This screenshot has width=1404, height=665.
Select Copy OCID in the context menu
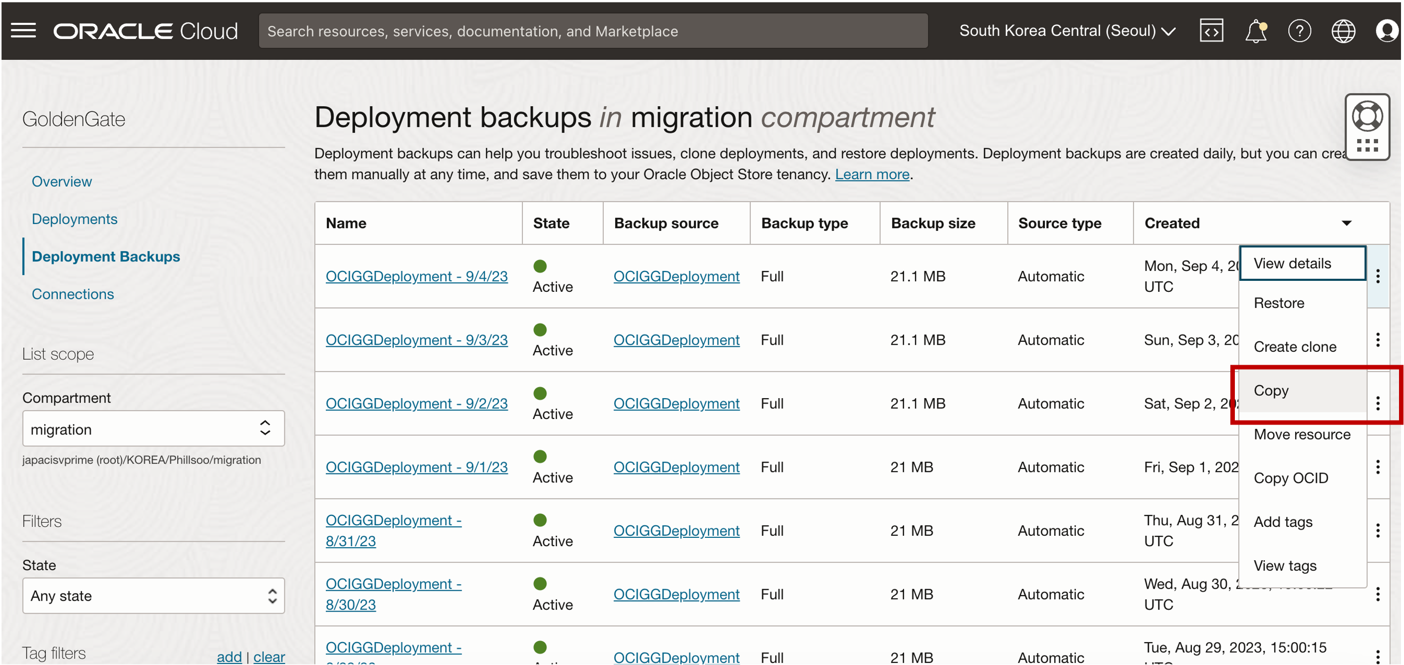click(x=1303, y=478)
